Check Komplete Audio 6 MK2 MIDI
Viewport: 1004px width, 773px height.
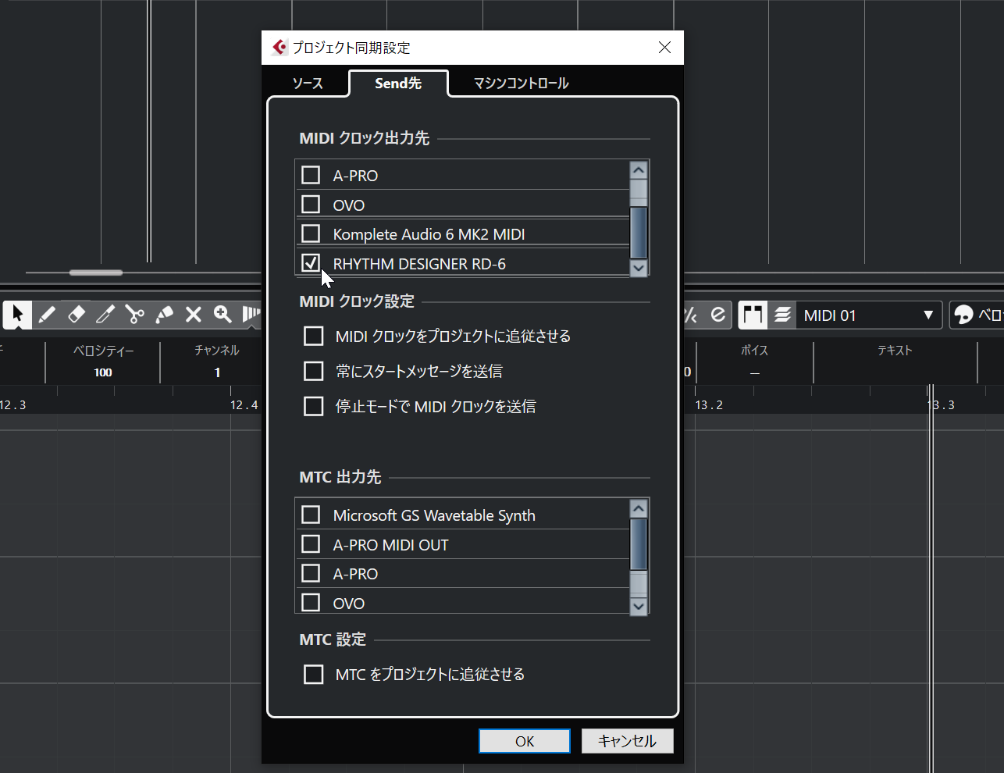[311, 233]
